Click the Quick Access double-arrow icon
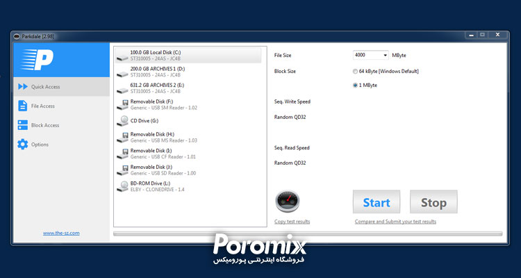Viewport: 521px width, 278px height. pyautogui.click(x=22, y=87)
